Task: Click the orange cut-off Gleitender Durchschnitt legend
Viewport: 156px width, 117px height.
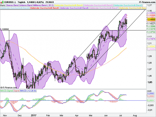Action: pos(133,8)
